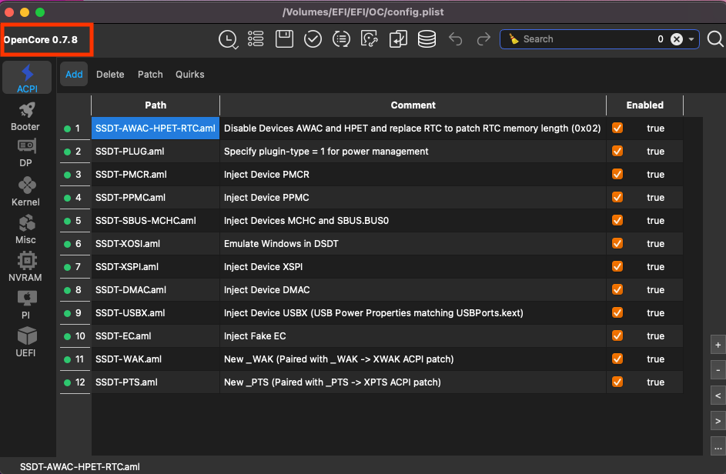Click the list view toolbar icon
Screen dimensions: 726x474
256,39
